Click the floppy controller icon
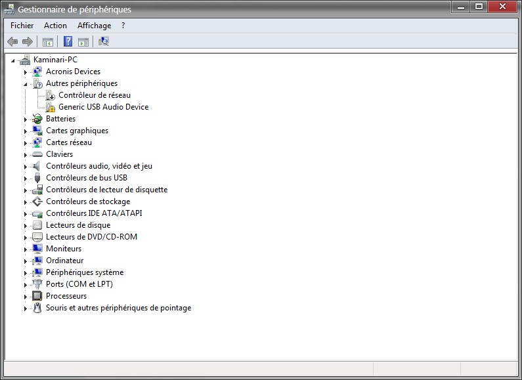The width and height of the screenshot is (522, 380). (37, 190)
